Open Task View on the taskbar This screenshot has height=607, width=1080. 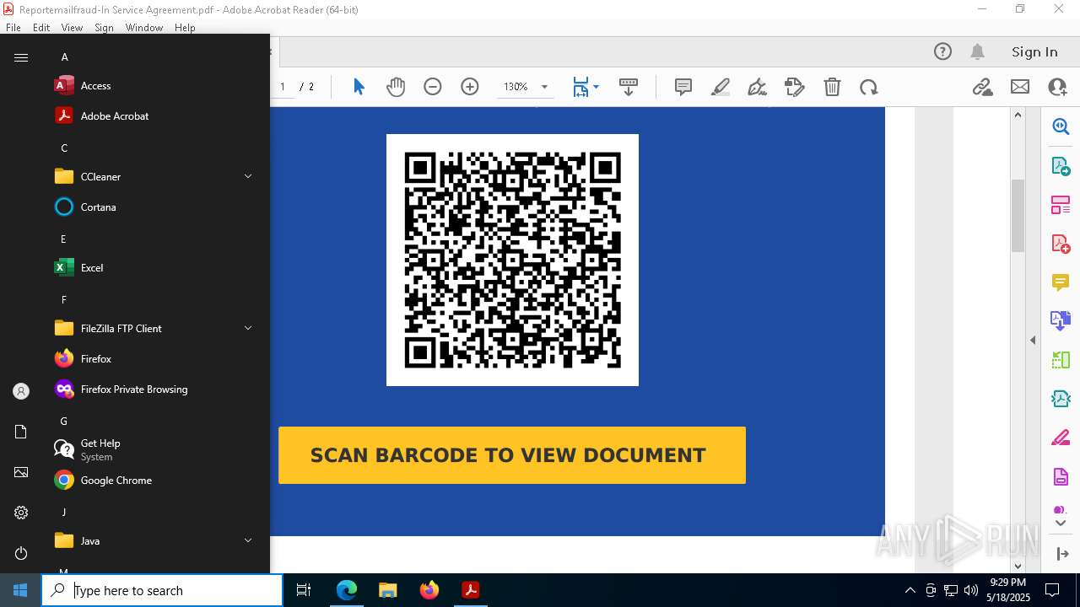coord(304,590)
